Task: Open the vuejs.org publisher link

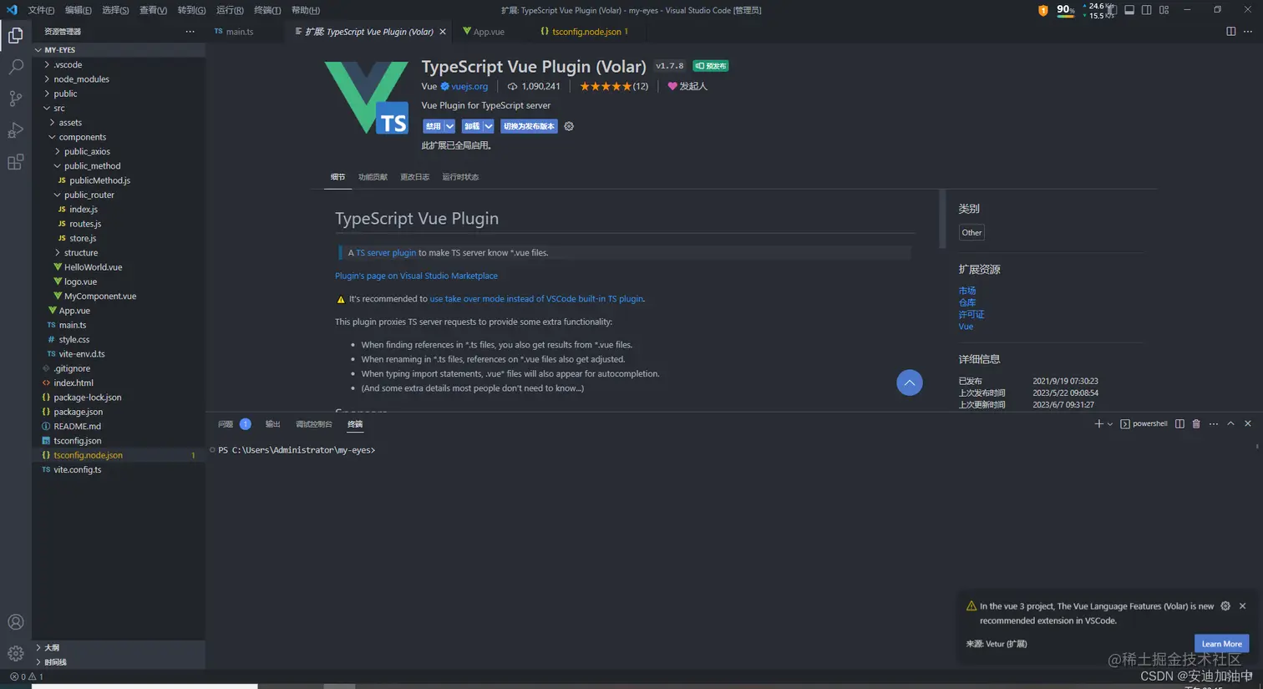Action: pyautogui.click(x=469, y=86)
